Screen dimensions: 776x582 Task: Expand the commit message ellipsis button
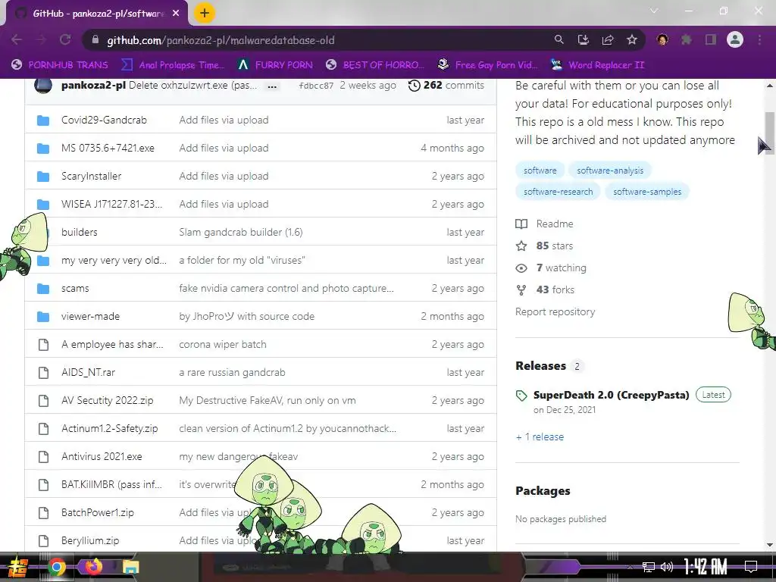pyautogui.click(x=272, y=86)
